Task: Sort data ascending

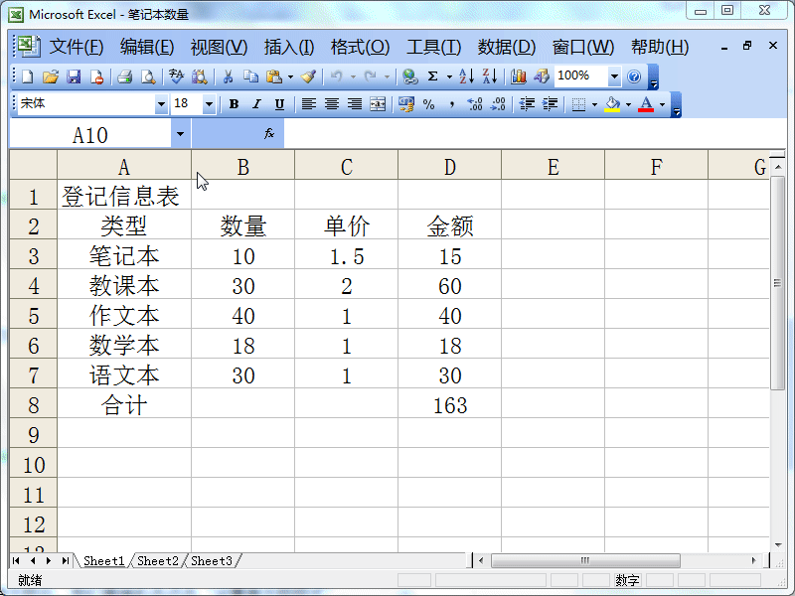Action: tap(466, 76)
